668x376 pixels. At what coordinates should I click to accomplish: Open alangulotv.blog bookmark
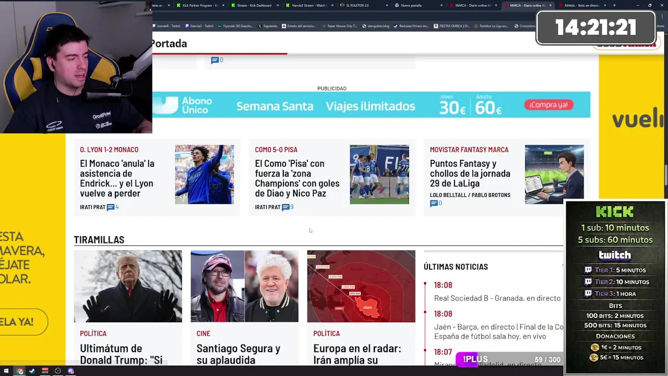pyautogui.click(x=376, y=26)
